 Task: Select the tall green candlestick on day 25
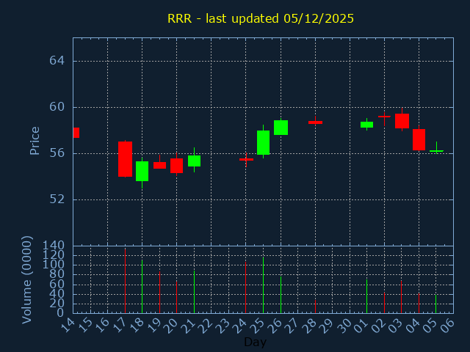tap(263, 142)
